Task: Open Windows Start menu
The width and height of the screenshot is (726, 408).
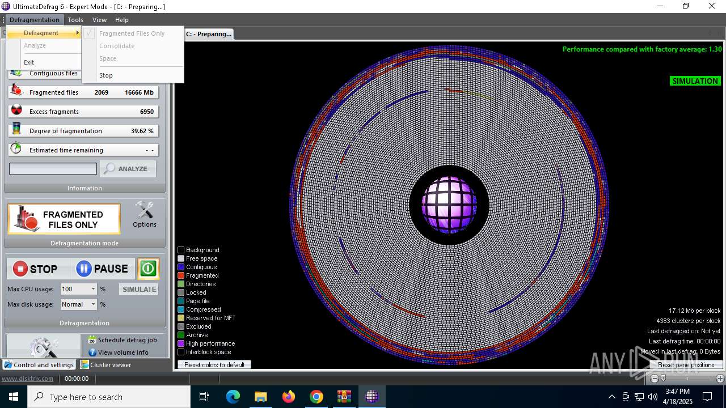Action: tap(14, 397)
